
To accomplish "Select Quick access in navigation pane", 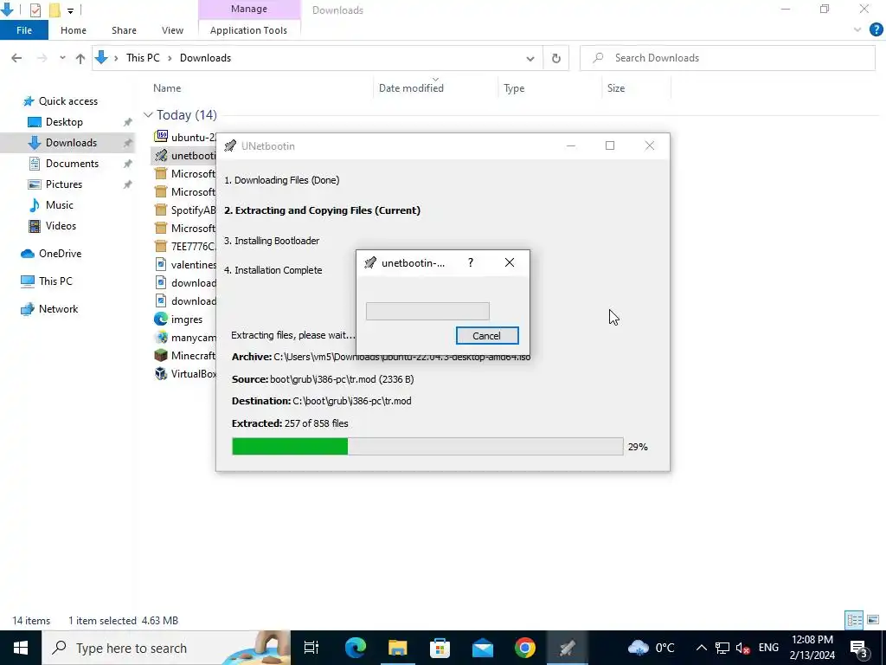I will coord(67,101).
